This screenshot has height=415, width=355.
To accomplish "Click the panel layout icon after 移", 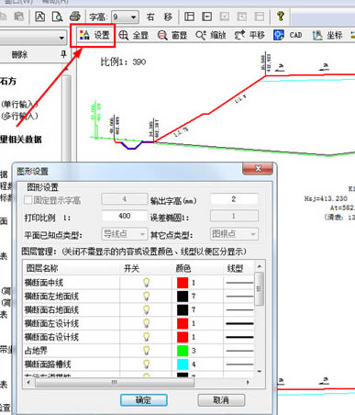I will click(189, 17).
